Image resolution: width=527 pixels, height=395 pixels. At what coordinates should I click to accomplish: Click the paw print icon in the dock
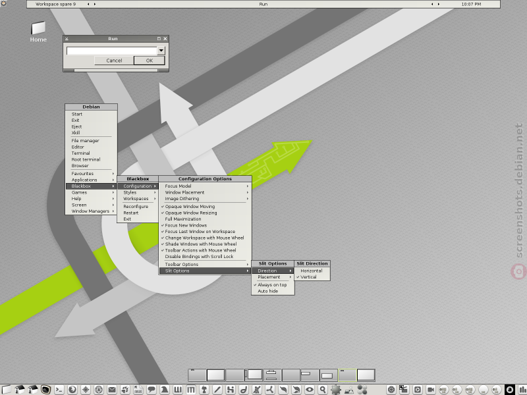125,390
